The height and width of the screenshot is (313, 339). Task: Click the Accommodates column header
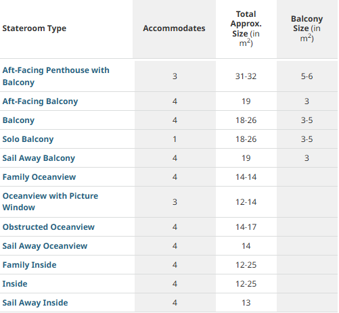click(x=174, y=28)
